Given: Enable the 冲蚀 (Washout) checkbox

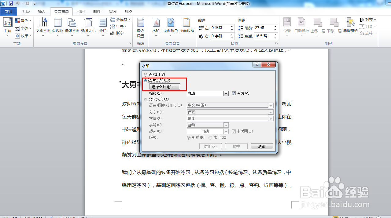Looking at the screenshot, I should coord(234,93).
